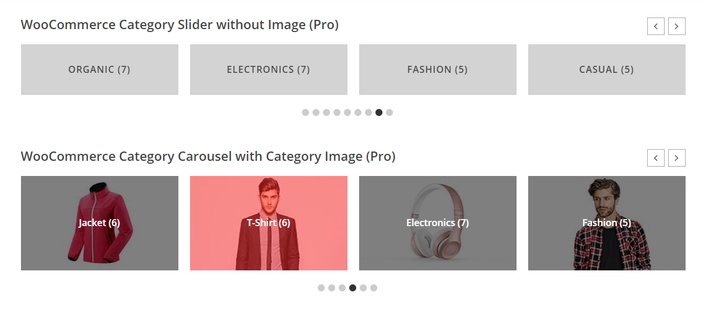Jump to first pagination dot of the top slider
This screenshot has height=310, width=706.
[305, 112]
